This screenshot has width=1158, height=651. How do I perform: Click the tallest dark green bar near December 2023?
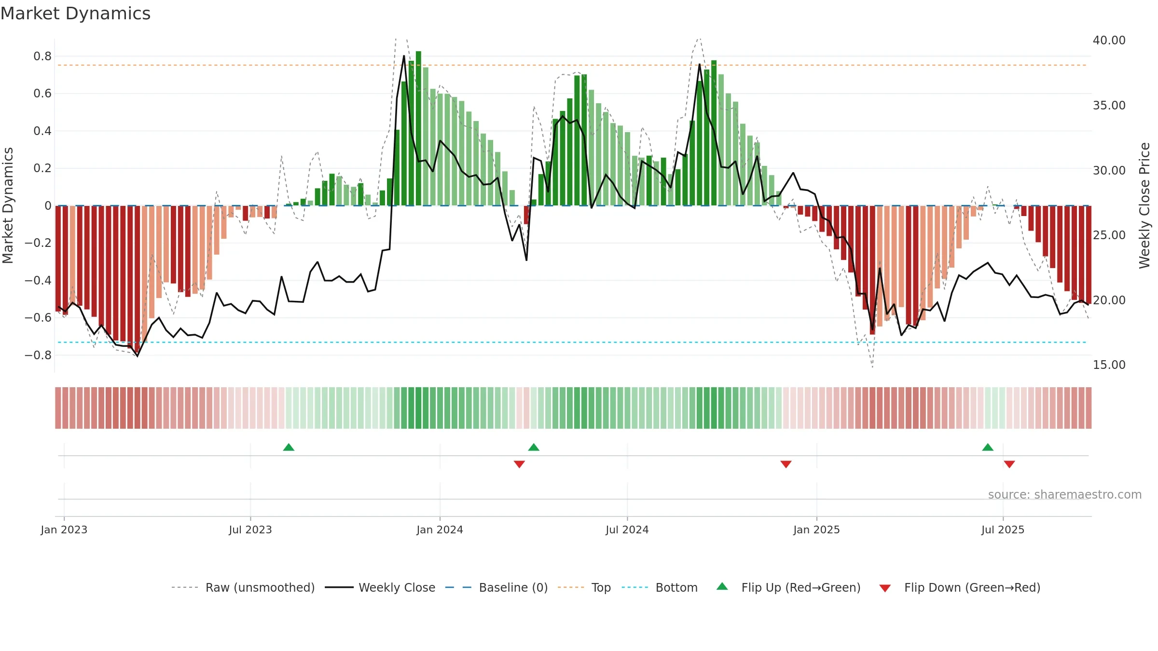coord(418,128)
